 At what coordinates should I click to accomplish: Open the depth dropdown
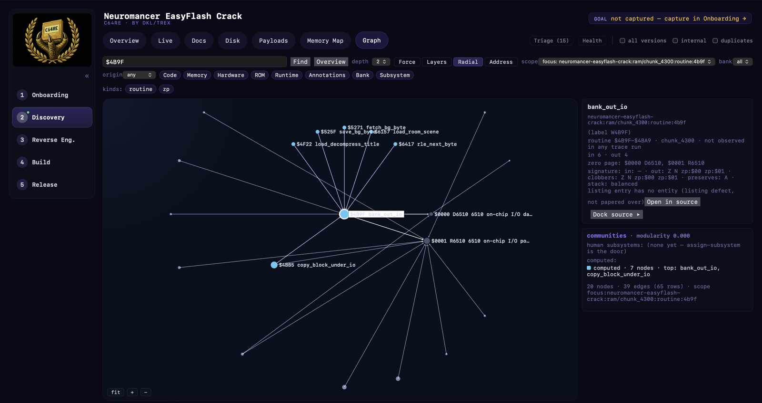tap(381, 62)
